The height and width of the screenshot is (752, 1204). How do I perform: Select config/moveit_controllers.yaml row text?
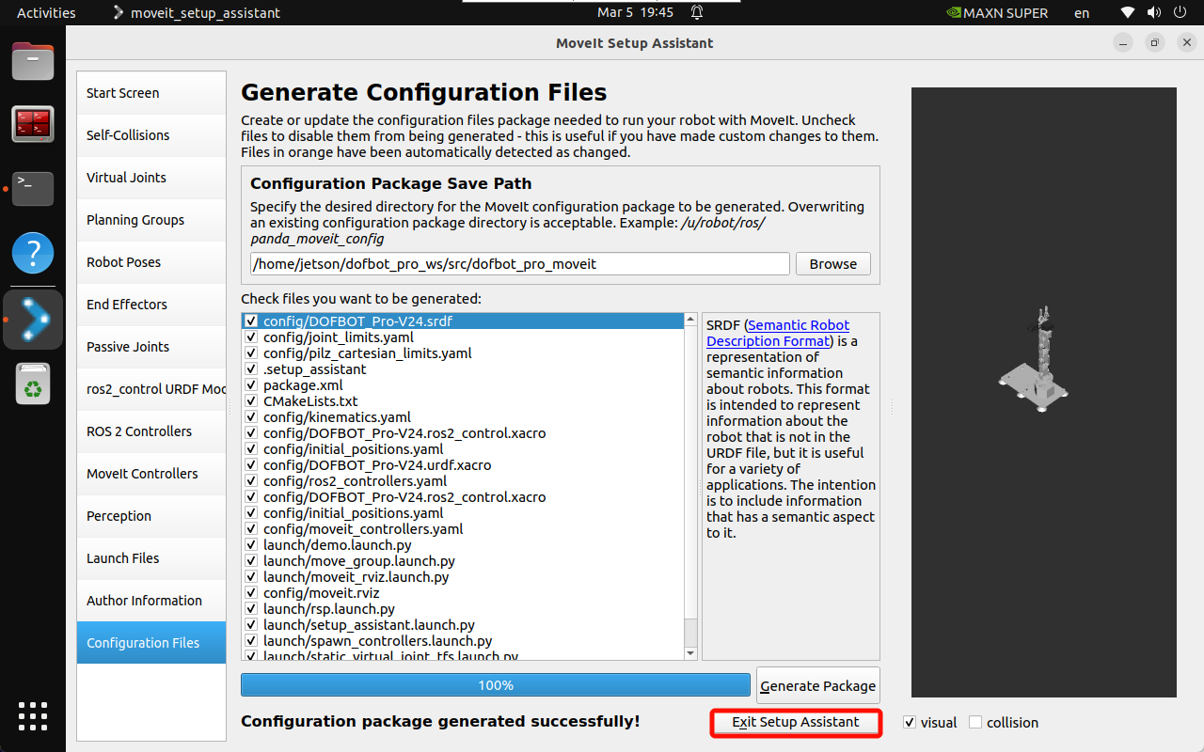[x=363, y=529]
